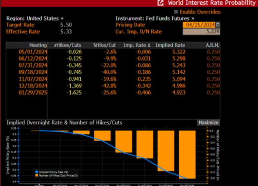Image resolution: width=258 pixels, height=186 pixels.
Task: Click the A.R.M. column header
Action: [x=213, y=45]
